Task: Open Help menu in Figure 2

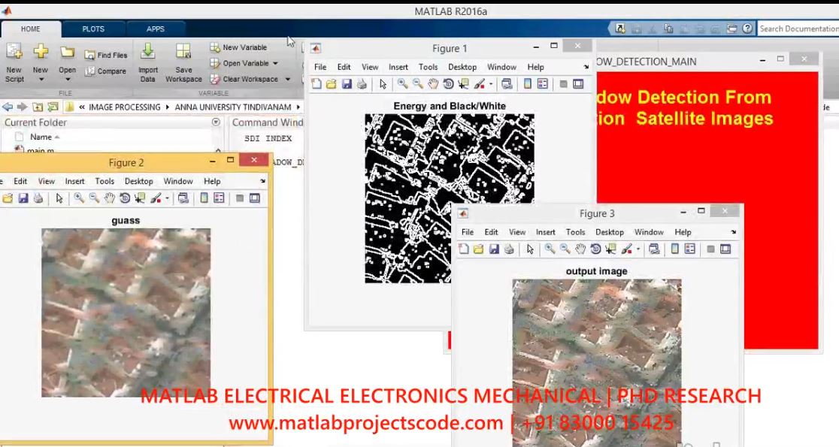Action: (212, 181)
